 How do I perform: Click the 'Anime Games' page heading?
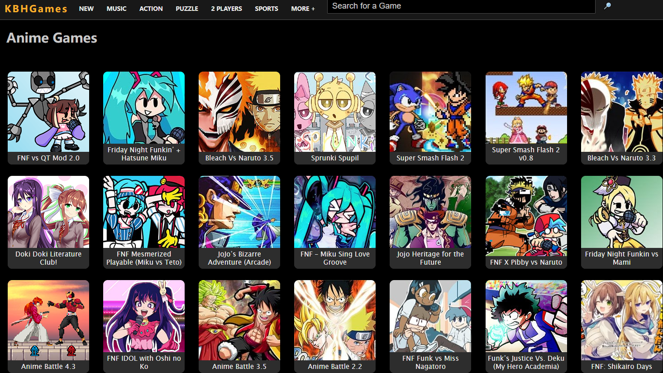tap(52, 38)
